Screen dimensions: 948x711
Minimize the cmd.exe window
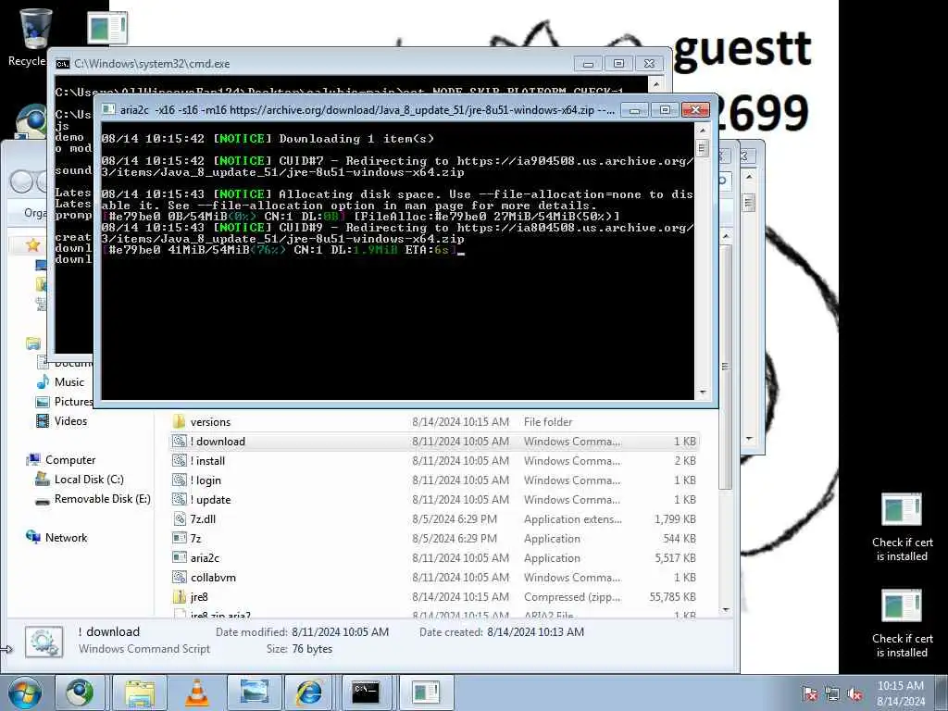[x=588, y=64]
